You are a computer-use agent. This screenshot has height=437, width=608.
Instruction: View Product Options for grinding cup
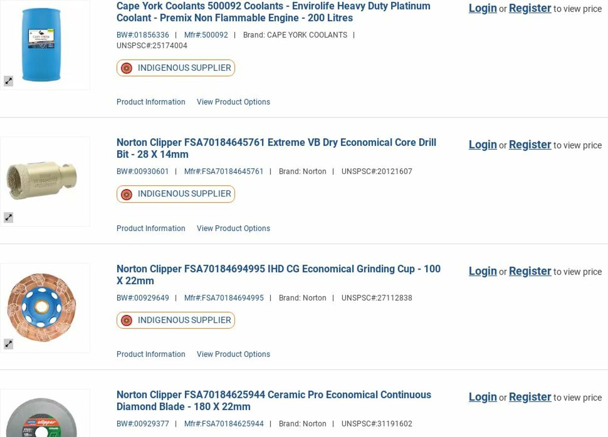point(233,354)
